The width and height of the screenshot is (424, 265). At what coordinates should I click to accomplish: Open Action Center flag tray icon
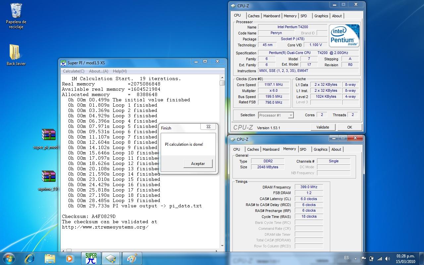[363, 259]
